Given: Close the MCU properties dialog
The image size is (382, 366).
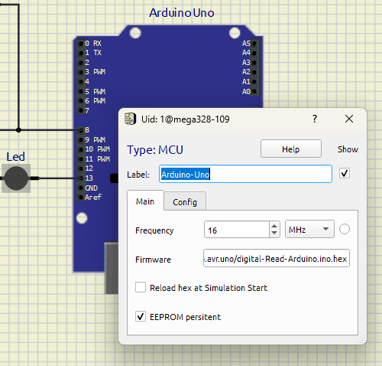Looking at the screenshot, I should (349, 119).
